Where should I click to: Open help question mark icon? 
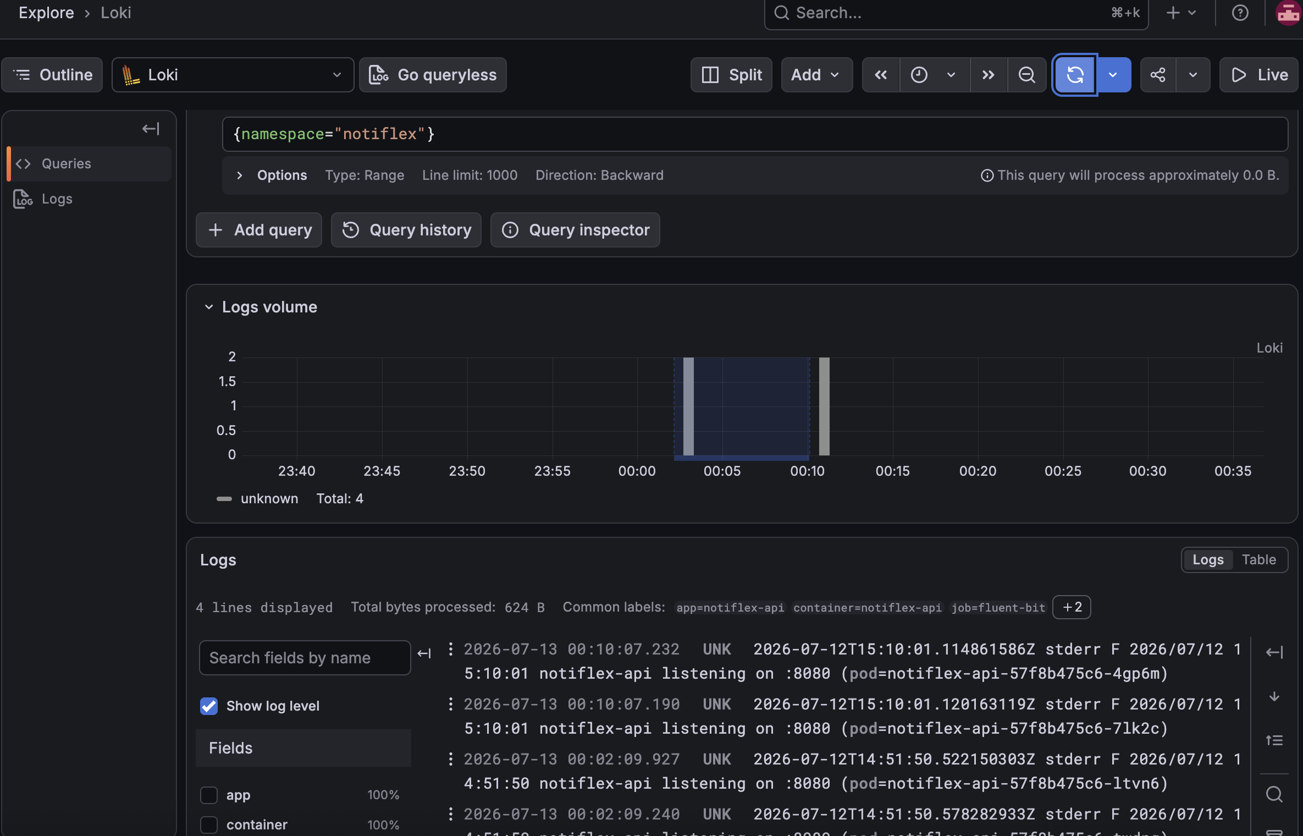(1240, 13)
